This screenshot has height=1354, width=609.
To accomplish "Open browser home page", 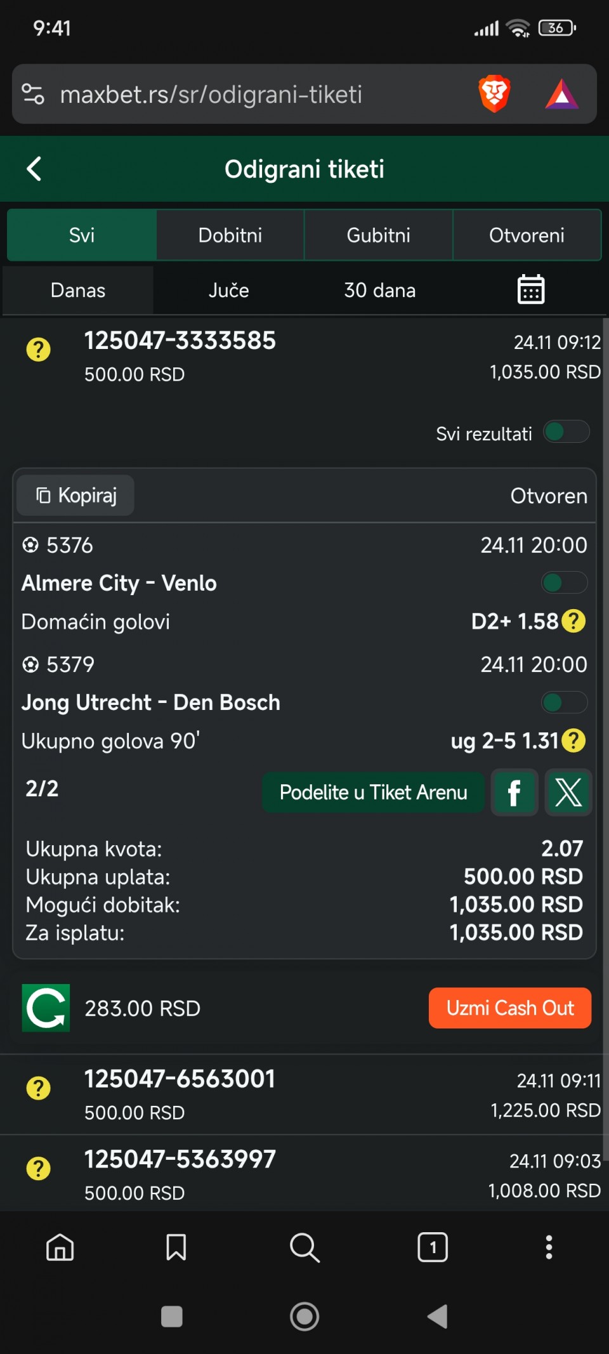I will 60,1247.
